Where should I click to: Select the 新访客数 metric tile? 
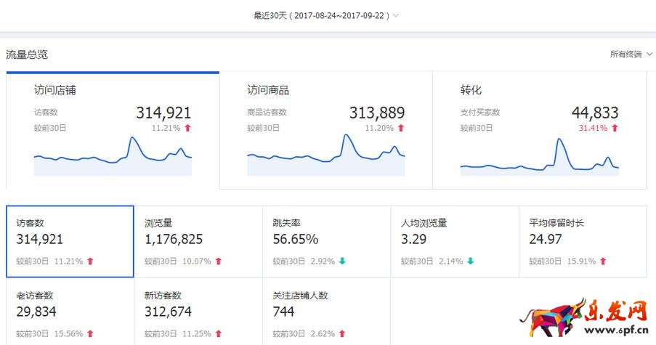(198, 314)
